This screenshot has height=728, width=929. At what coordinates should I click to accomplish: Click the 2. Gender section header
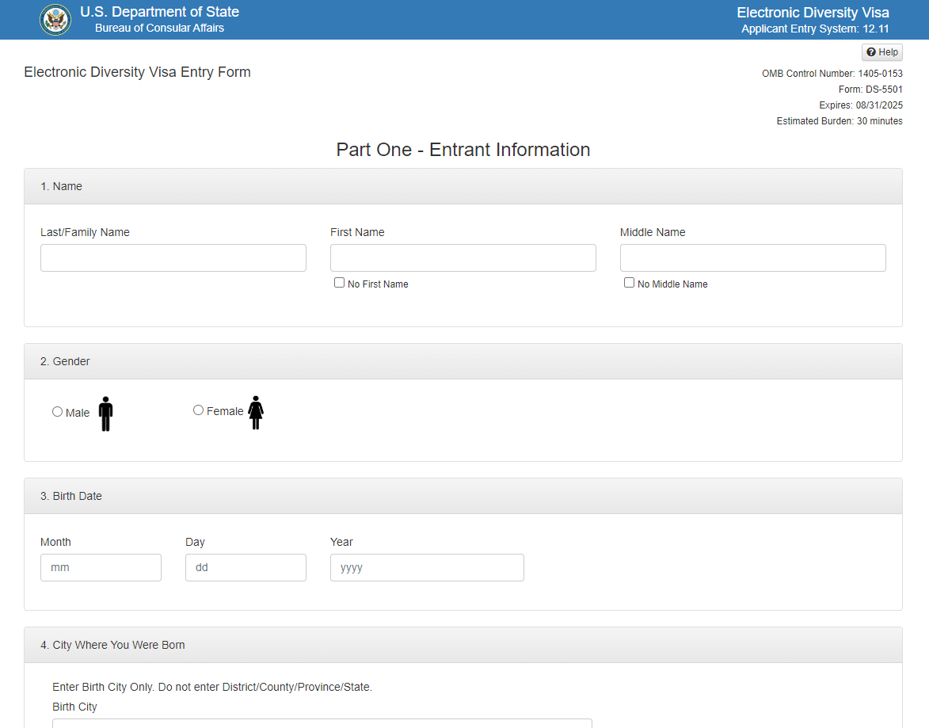click(x=65, y=362)
